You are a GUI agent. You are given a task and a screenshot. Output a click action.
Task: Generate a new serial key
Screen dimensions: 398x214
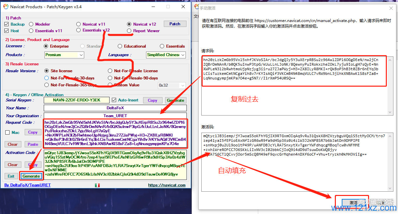pos(176,100)
